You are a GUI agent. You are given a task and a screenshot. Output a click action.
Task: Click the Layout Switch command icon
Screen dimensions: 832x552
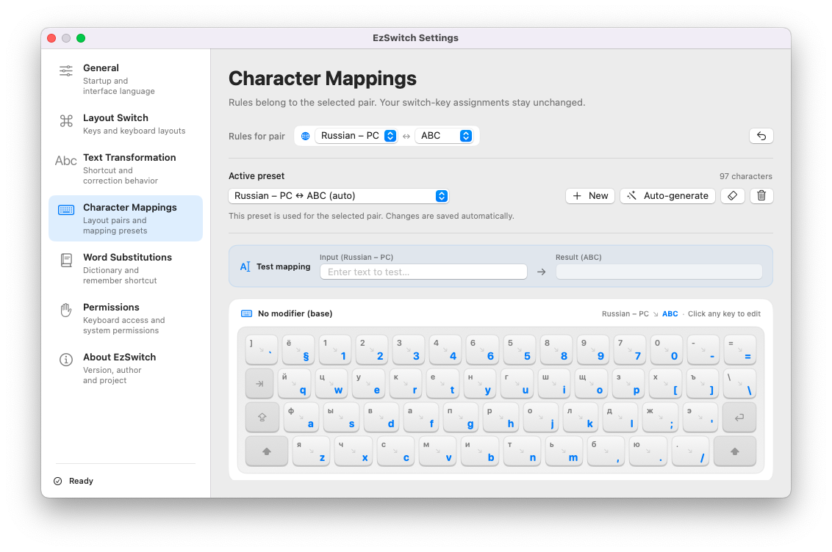click(x=66, y=121)
